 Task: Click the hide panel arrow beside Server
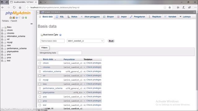point(38,12)
